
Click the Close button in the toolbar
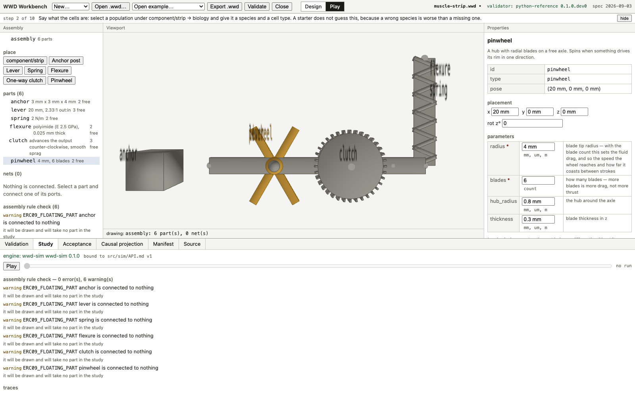[282, 6]
